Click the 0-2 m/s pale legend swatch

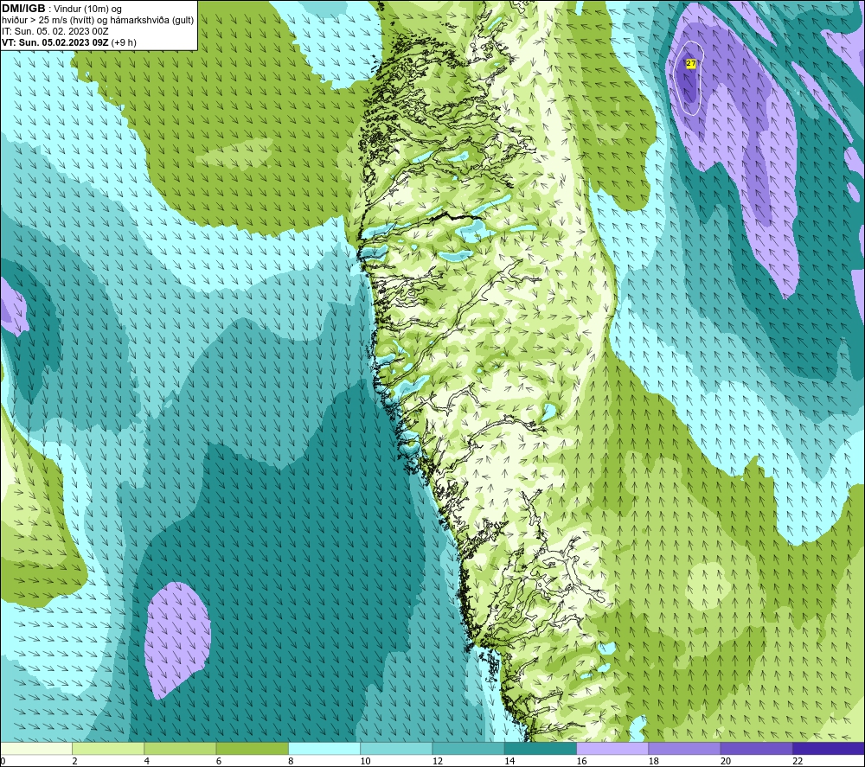pyautogui.click(x=36, y=749)
